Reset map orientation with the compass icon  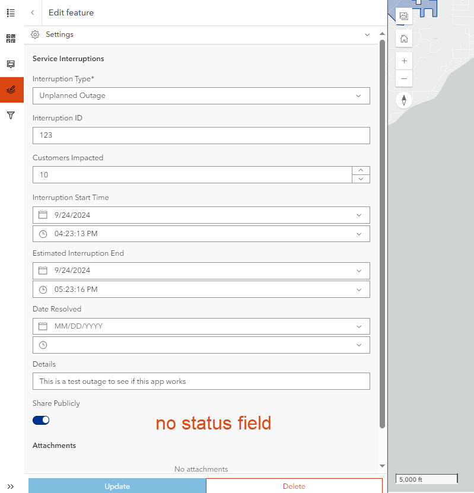point(403,100)
